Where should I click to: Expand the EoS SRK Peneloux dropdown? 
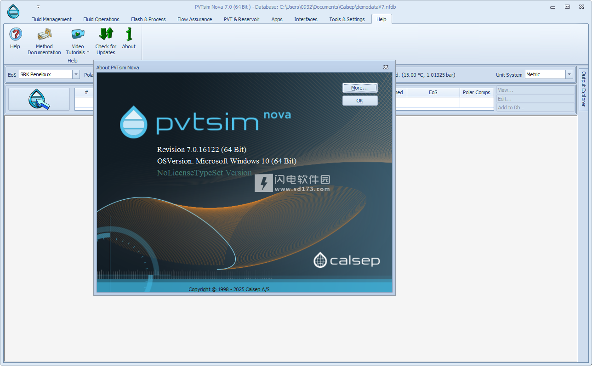[76, 74]
